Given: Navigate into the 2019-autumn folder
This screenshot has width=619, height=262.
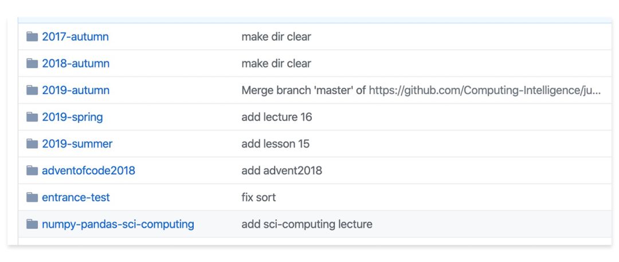Looking at the screenshot, I should click(x=76, y=90).
